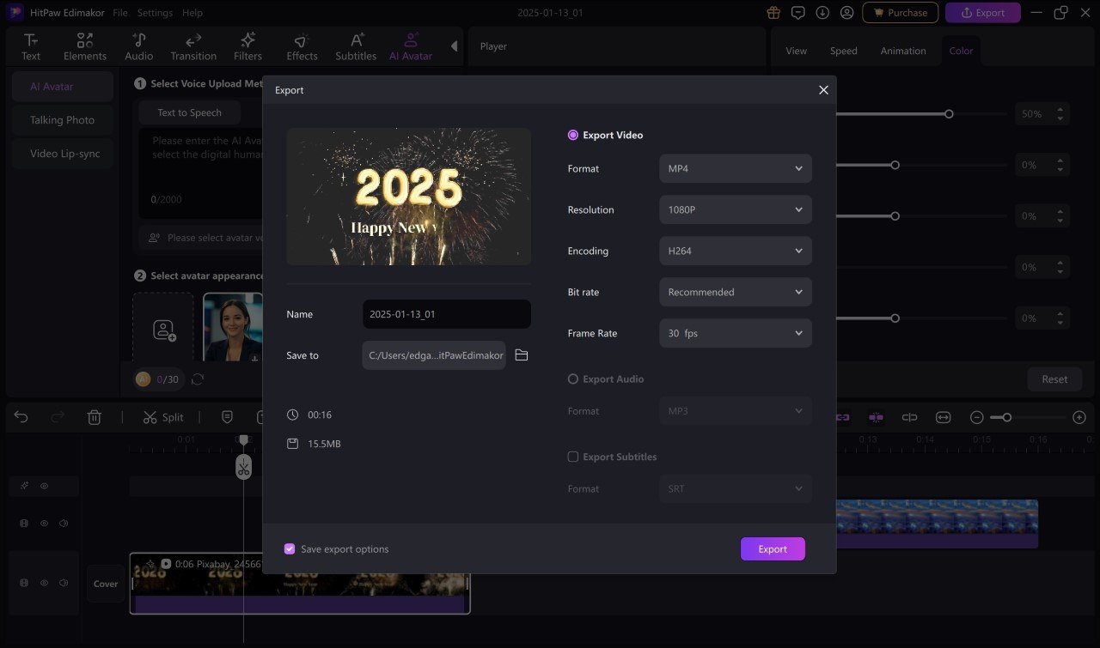Open the Text tool panel
Image resolution: width=1100 pixels, height=648 pixels.
31,46
